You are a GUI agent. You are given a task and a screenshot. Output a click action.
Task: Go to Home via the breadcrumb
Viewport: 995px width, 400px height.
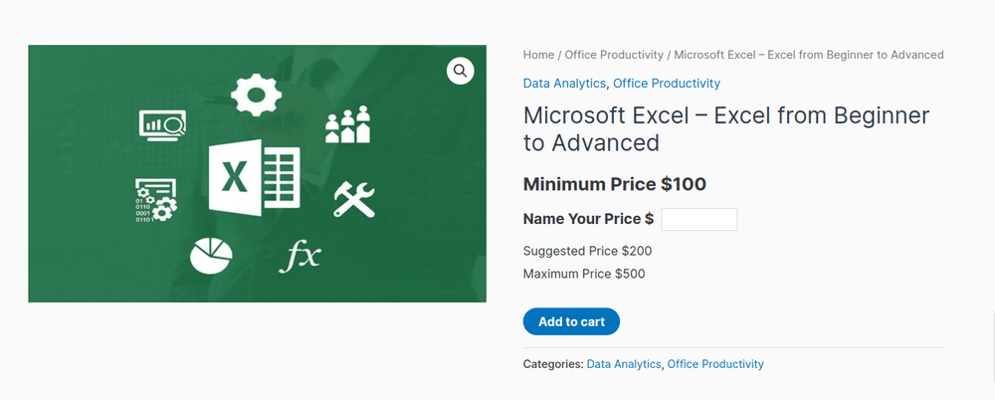click(x=538, y=55)
